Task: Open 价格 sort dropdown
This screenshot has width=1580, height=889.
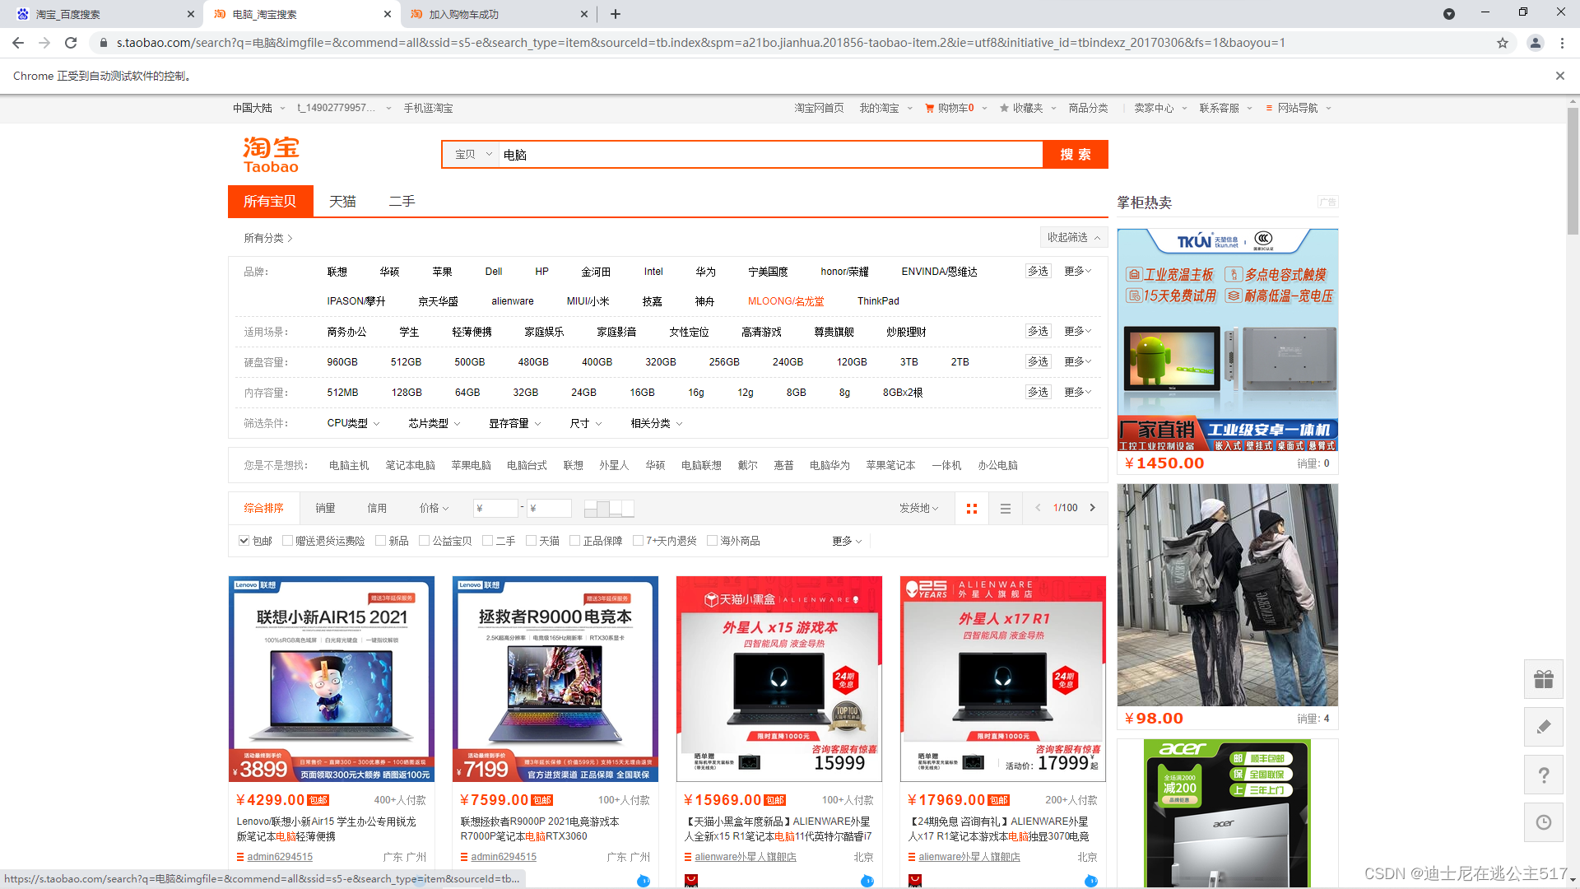Action: (x=434, y=509)
